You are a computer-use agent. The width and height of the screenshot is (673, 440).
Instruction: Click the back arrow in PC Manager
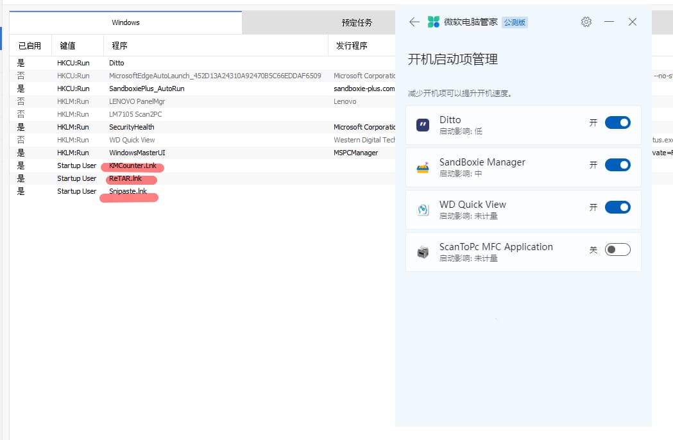click(x=414, y=22)
